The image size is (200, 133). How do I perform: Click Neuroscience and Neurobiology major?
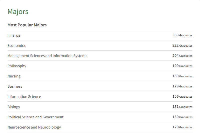pyautogui.click(x=34, y=127)
